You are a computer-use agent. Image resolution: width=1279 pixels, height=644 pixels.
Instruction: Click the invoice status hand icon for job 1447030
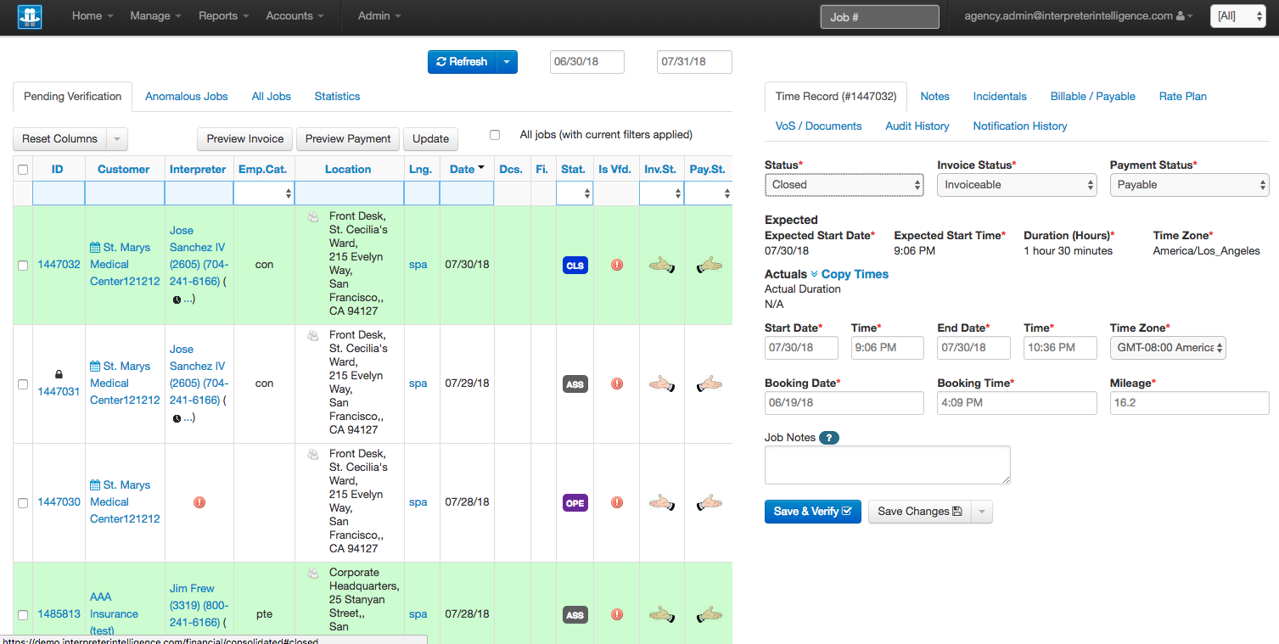[x=661, y=502]
